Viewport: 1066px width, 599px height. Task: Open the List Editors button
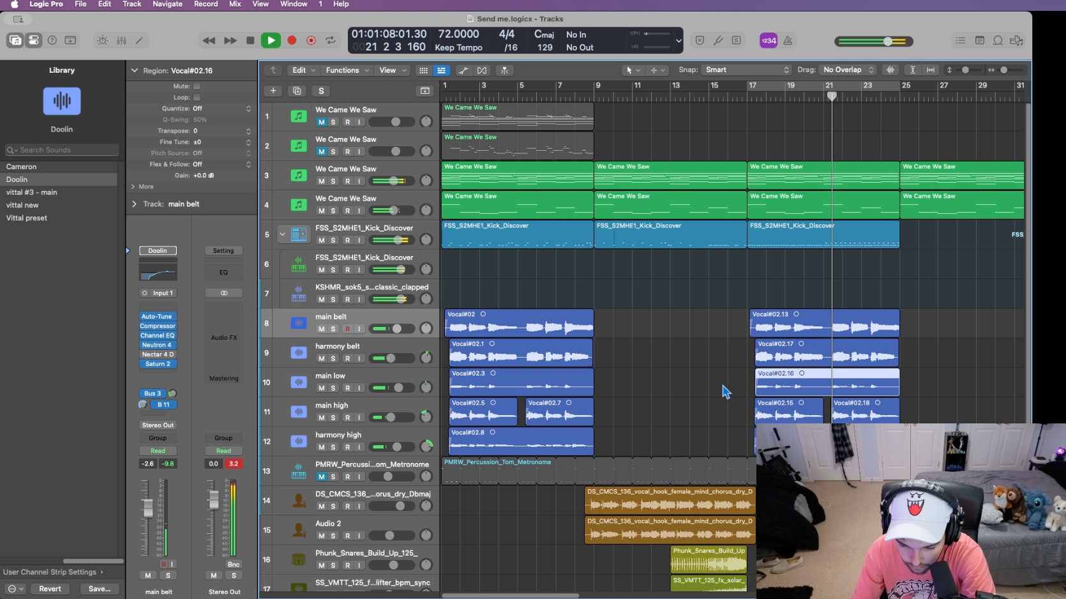coord(961,40)
